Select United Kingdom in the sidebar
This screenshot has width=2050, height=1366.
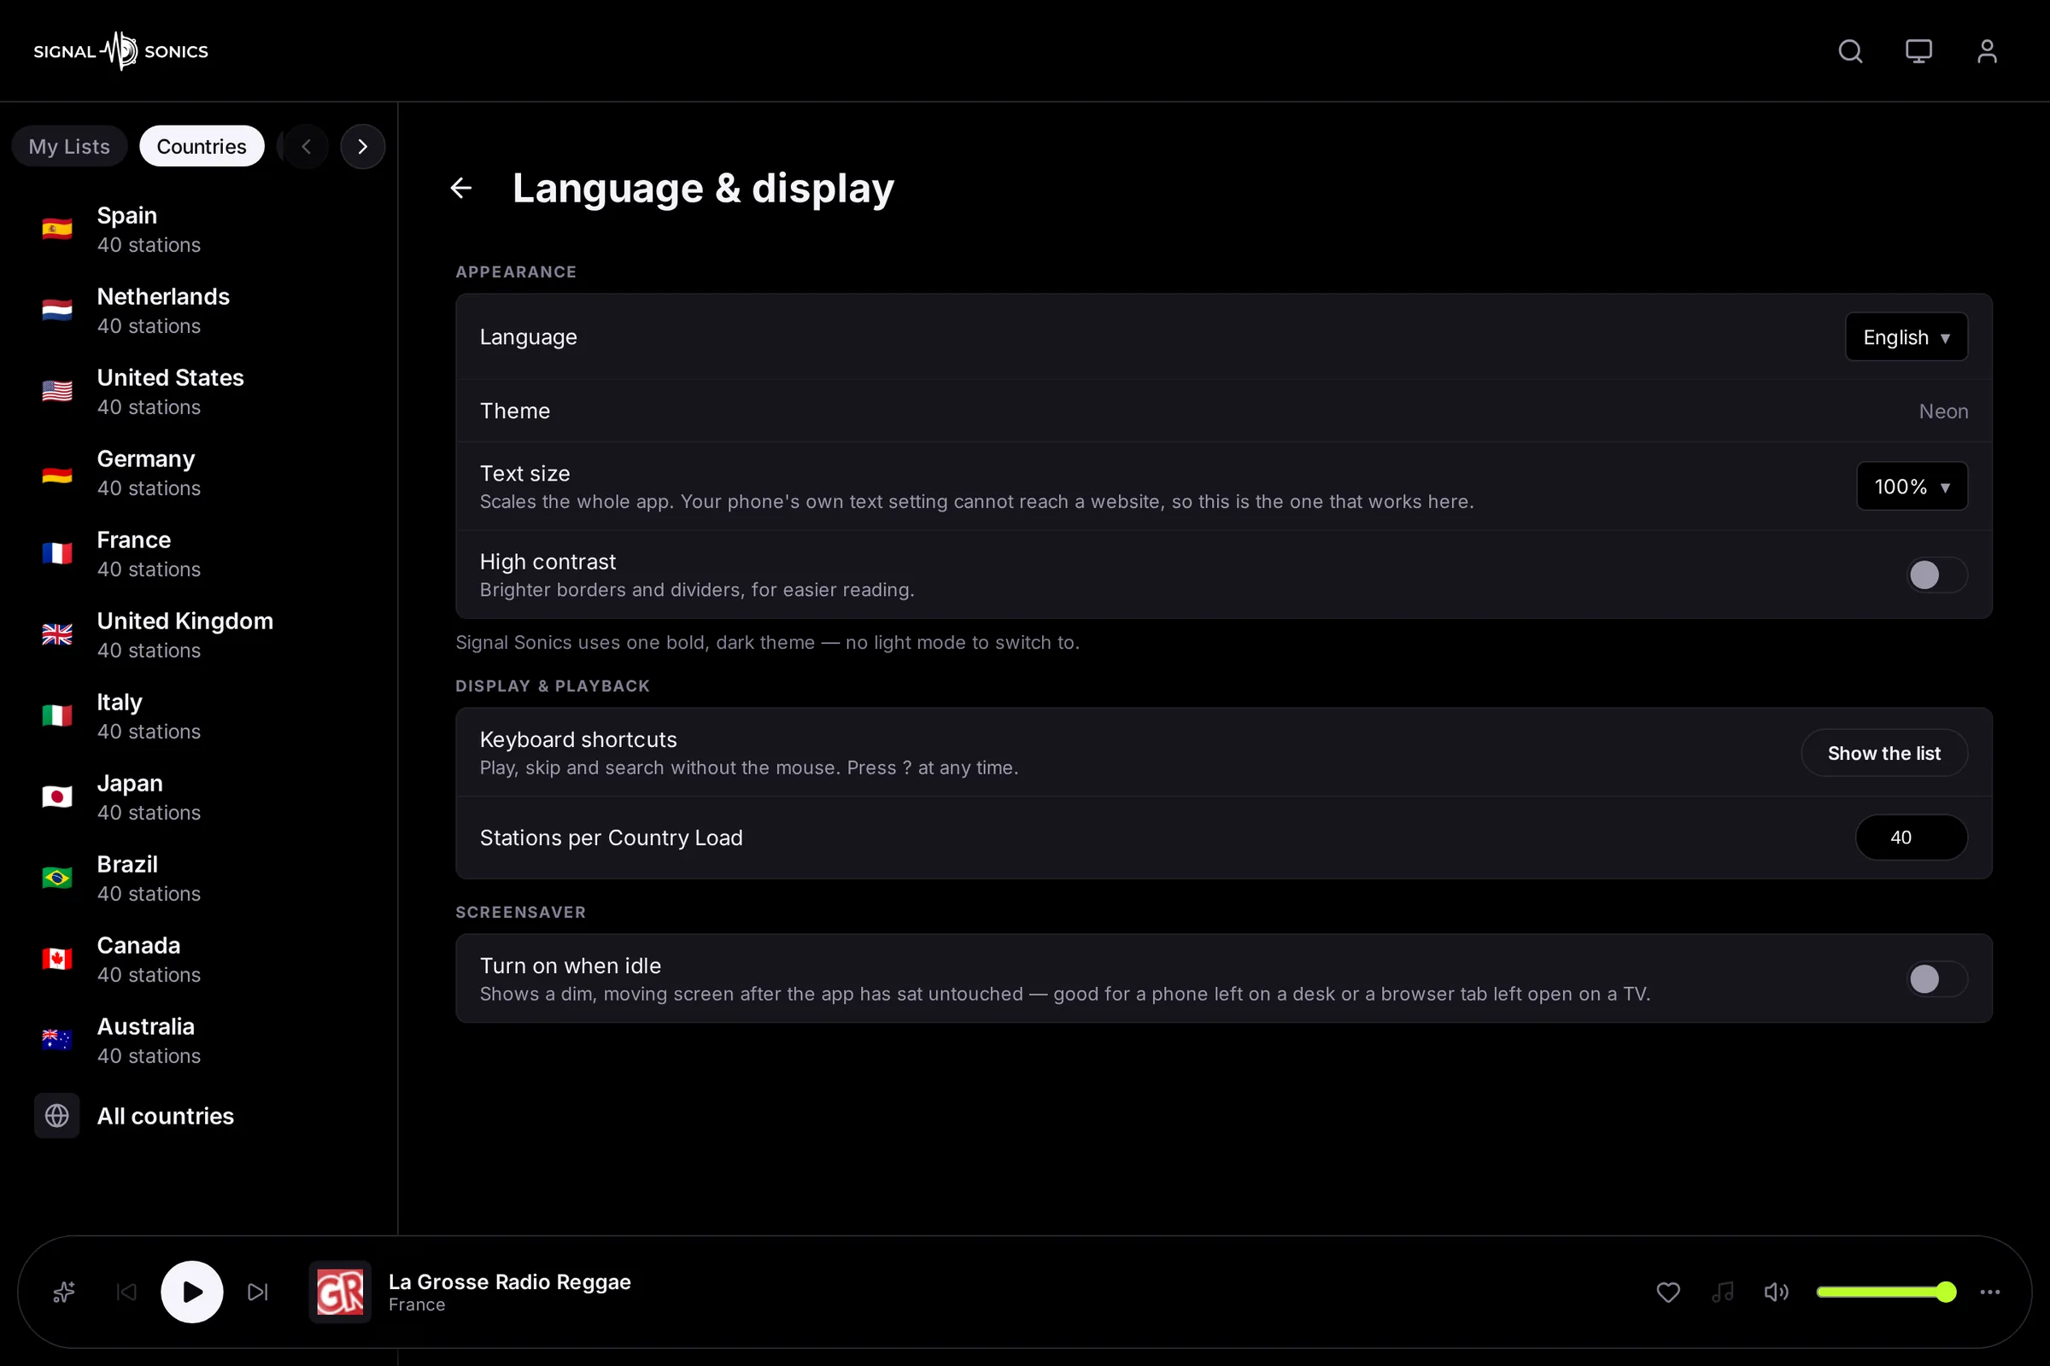coord(199,634)
